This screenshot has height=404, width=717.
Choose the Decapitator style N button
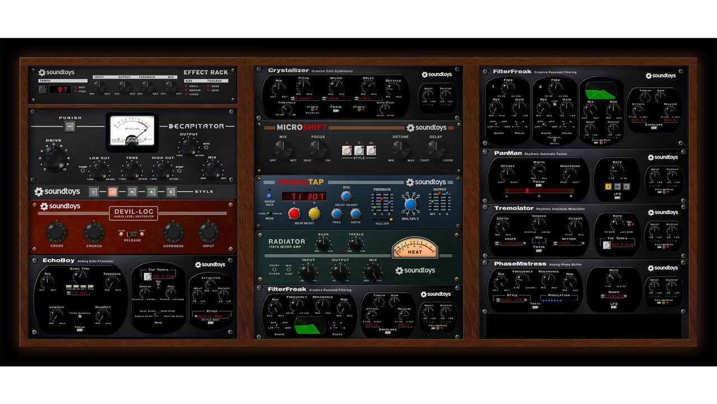point(132,192)
